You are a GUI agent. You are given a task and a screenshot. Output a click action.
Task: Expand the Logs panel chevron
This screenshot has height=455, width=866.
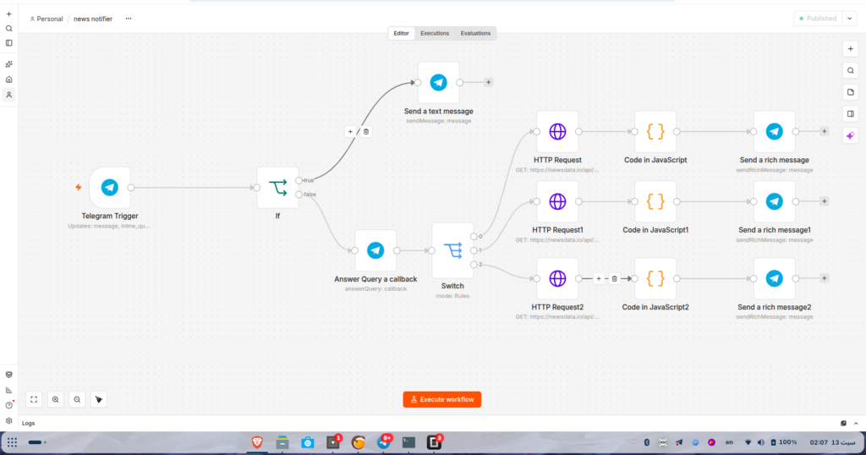point(856,424)
